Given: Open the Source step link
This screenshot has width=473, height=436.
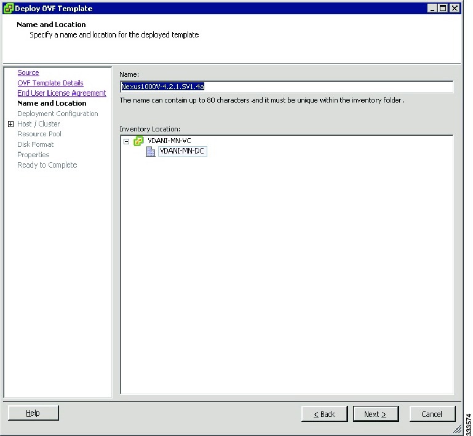Looking at the screenshot, I should pyautogui.click(x=28, y=72).
